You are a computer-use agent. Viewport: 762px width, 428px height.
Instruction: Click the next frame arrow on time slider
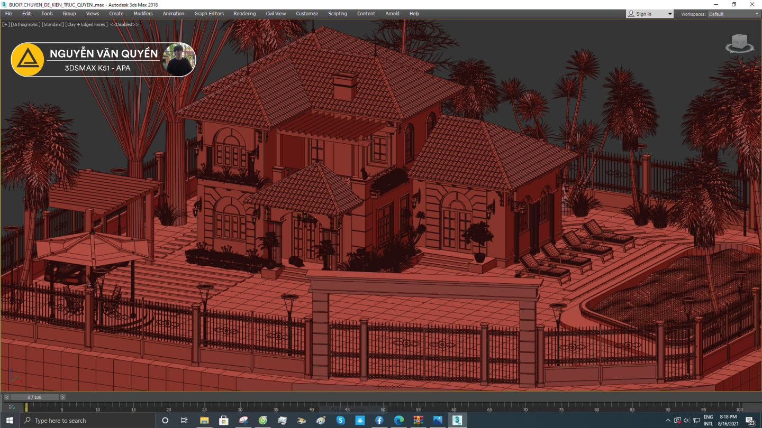tap(62, 397)
